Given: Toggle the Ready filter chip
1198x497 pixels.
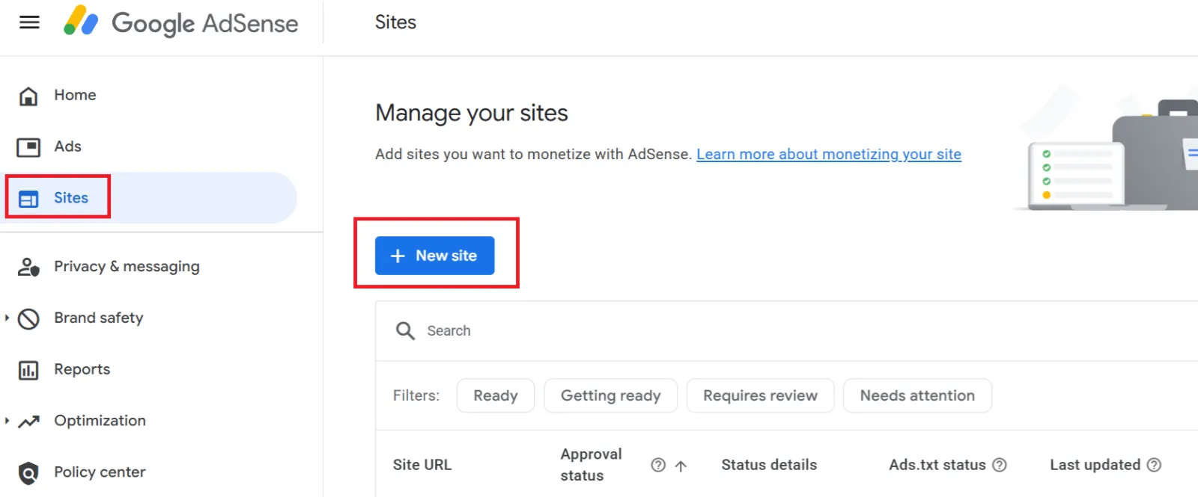Looking at the screenshot, I should pyautogui.click(x=495, y=395).
